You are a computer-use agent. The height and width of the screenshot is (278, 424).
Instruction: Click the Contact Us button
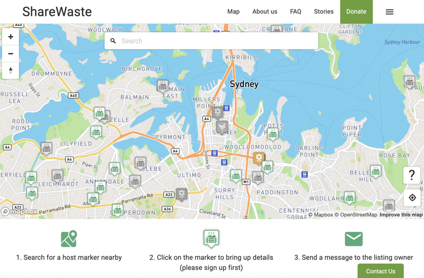[381, 271]
